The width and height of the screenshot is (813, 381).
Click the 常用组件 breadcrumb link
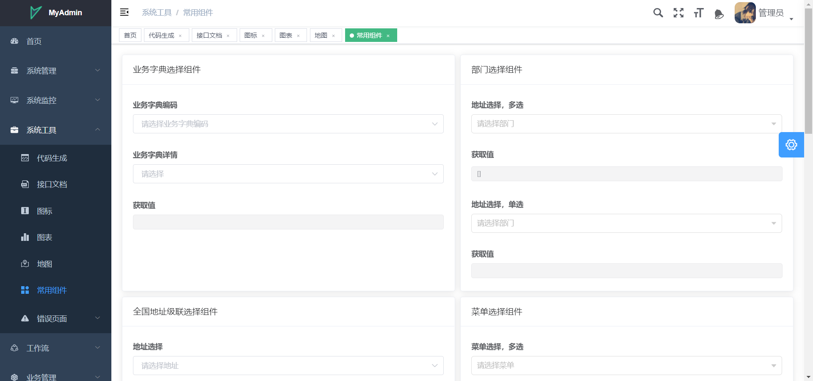(x=198, y=13)
